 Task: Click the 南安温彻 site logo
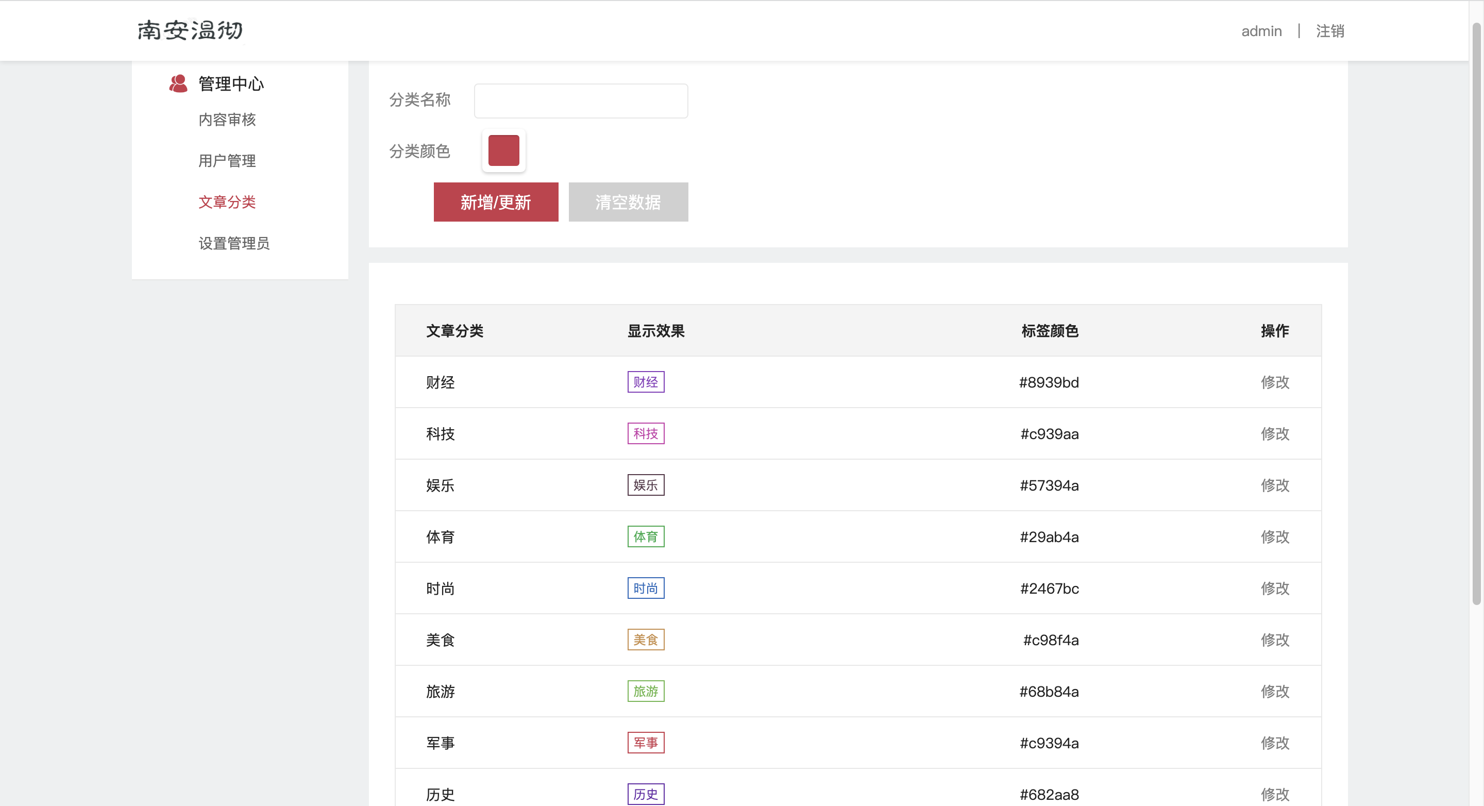(190, 30)
